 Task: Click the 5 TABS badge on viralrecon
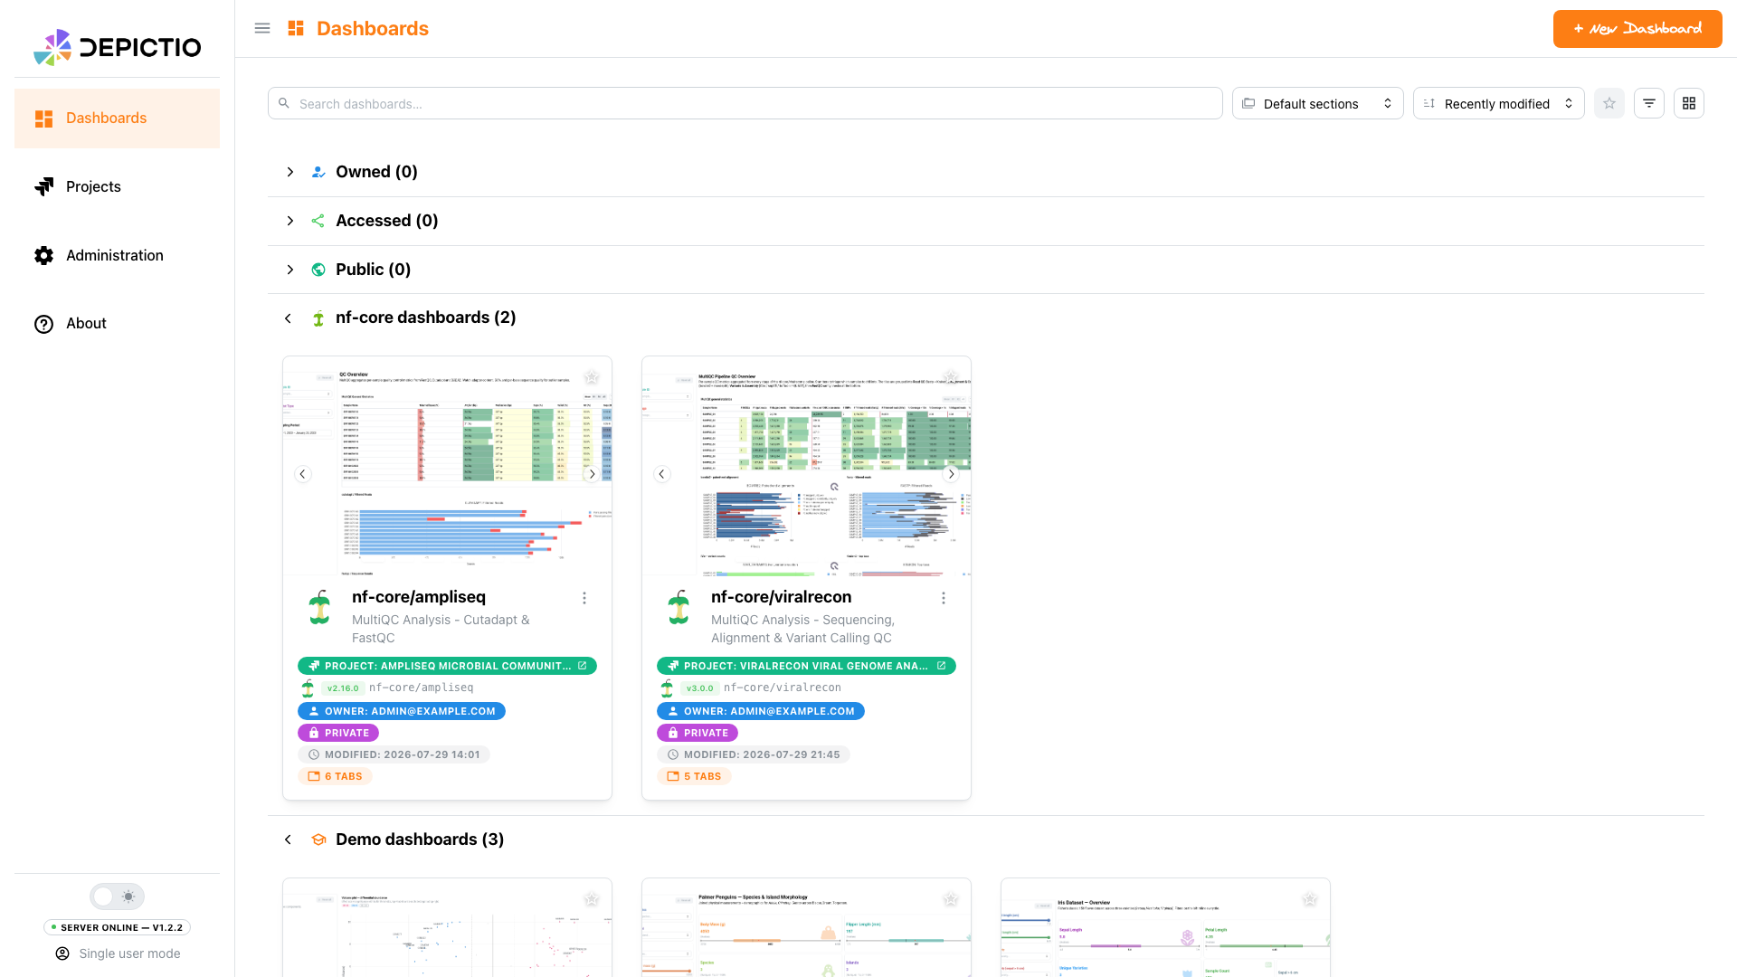tap(694, 776)
